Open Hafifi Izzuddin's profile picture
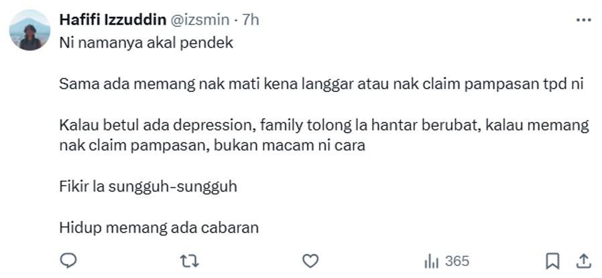602x278 pixels. coord(30,30)
